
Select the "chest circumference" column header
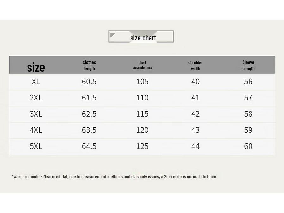point(142,65)
